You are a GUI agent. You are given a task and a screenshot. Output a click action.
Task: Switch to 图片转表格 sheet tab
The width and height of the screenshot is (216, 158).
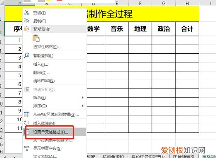[x=184, y=156]
